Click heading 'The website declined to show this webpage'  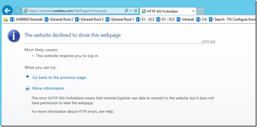[73, 35]
